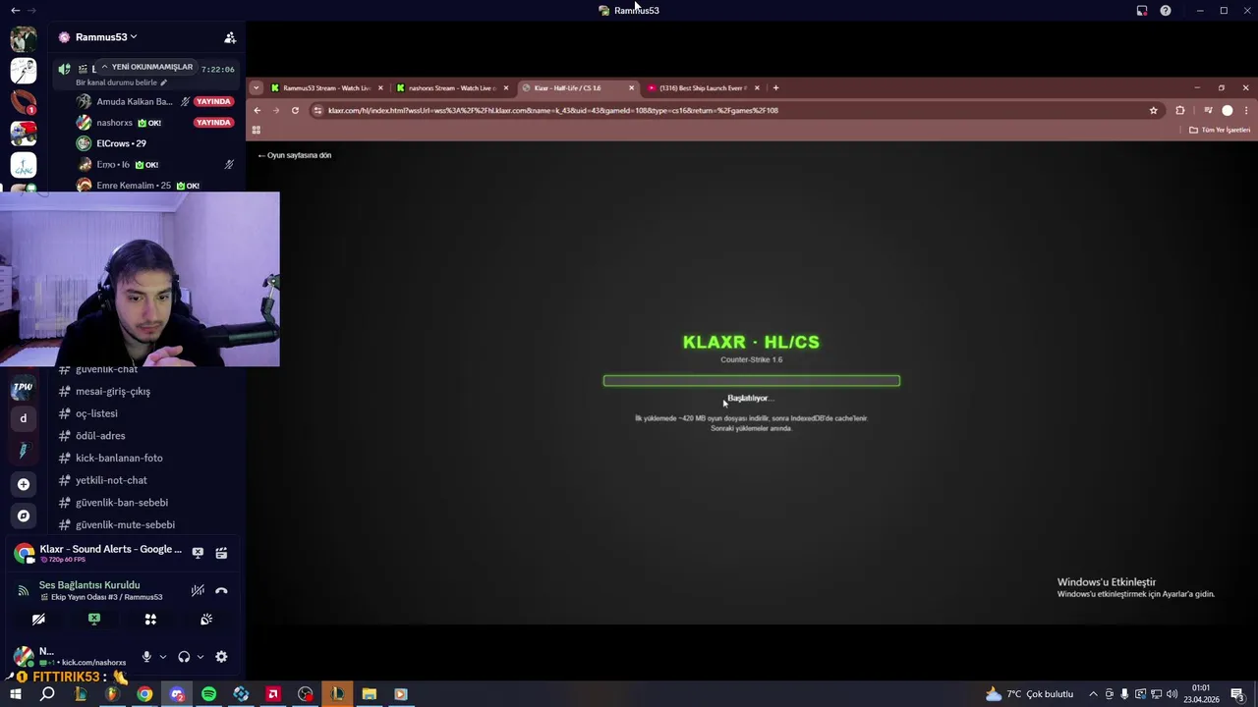The height and width of the screenshot is (707, 1258).
Task: Open a new browser tab
Action: tap(775, 88)
